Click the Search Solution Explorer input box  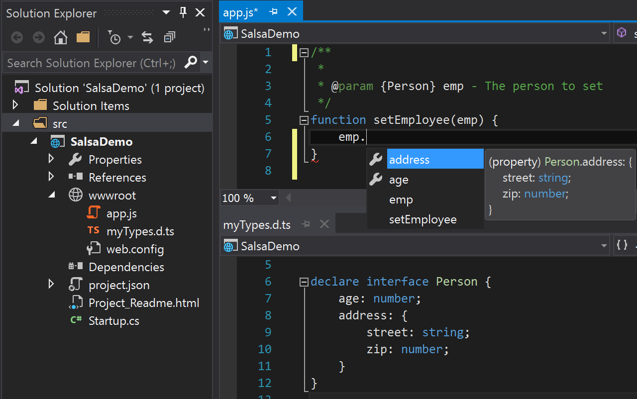90,63
